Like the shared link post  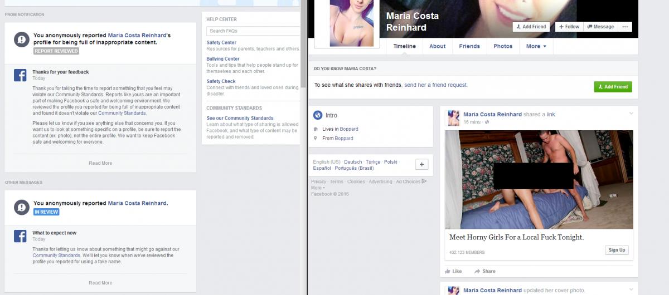coord(453,271)
